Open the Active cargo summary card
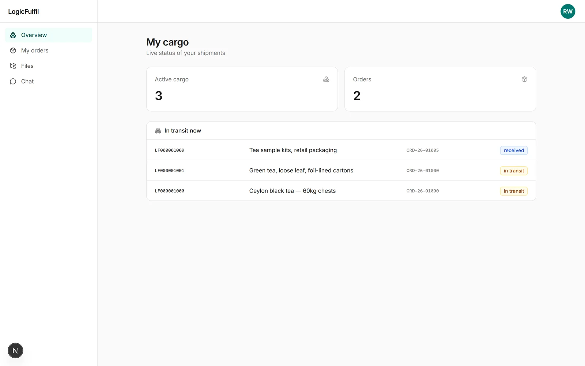585x366 pixels. pyautogui.click(x=242, y=89)
